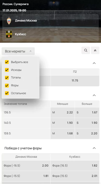Image resolution: width=101 pixels, height=184 pixels.
Task: Collapse all markets with double chevron icon
Action: pyautogui.click(x=95, y=50)
